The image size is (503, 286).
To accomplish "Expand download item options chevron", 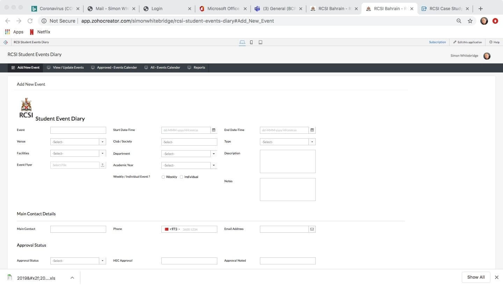I will 72,278.
